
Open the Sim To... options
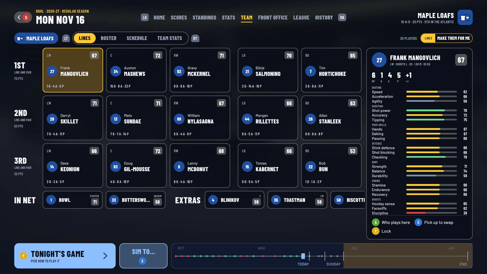coord(143,256)
